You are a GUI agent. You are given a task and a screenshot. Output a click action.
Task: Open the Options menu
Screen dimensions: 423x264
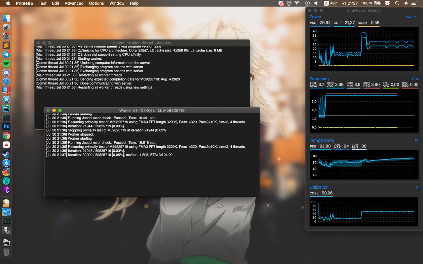coord(96,3)
